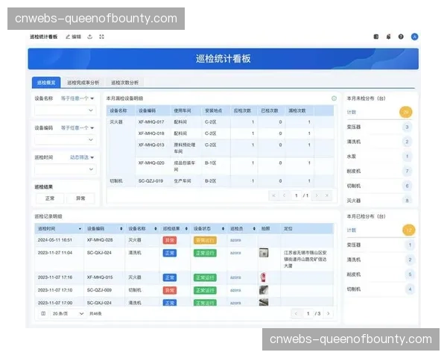Viewport: 447px width, 358px height.
Task: Click cell XF-MHQ-020 in 漏检设备 table
Action: 151,163
